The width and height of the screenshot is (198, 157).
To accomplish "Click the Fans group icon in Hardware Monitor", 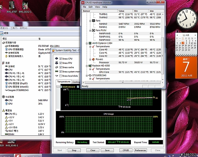I will coord(93,21).
